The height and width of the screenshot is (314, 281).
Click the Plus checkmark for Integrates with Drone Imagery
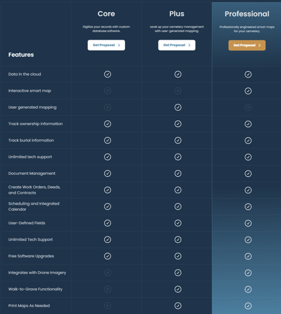coord(178,272)
